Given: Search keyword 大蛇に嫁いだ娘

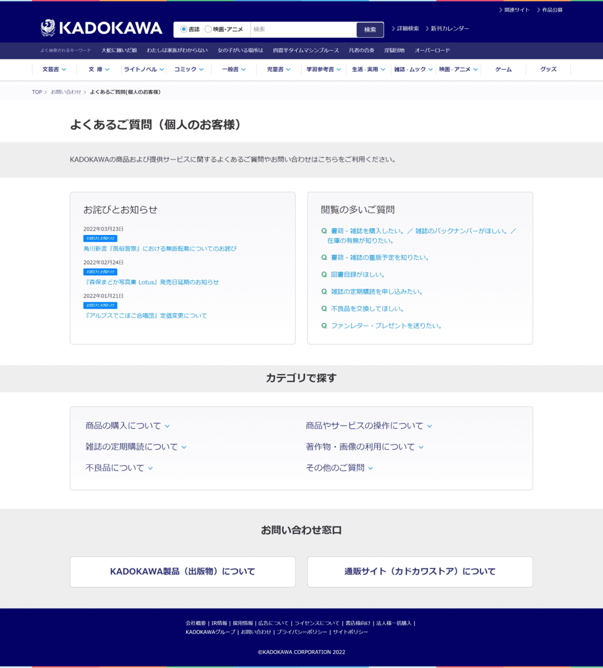Looking at the screenshot, I should (x=119, y=50).
